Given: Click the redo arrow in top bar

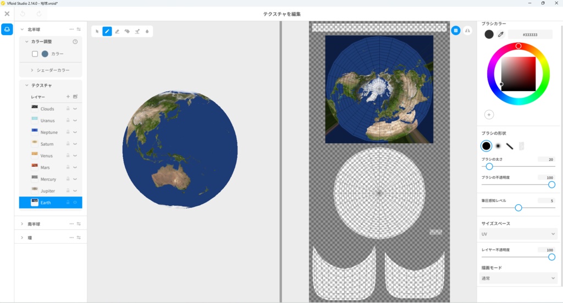Looking at the screenshot, I should coord(39,14).
